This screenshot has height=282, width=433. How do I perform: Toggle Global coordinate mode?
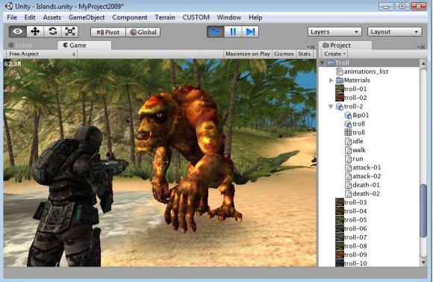click(143, 32)
